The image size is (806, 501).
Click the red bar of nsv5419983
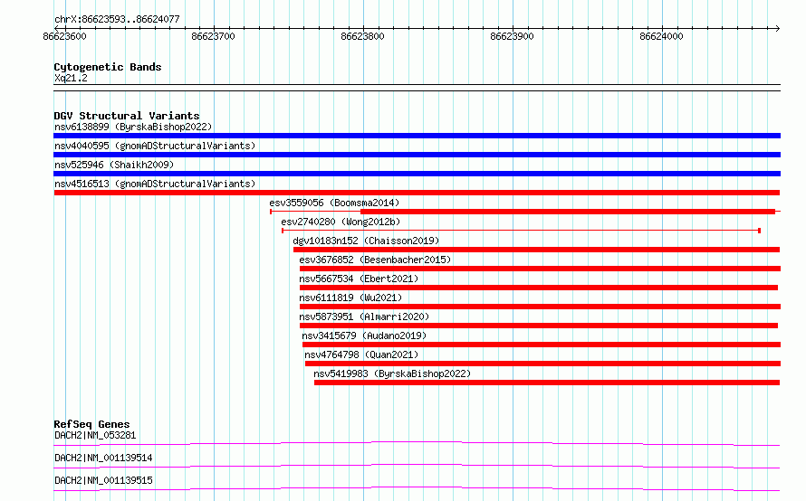point(547,383)
